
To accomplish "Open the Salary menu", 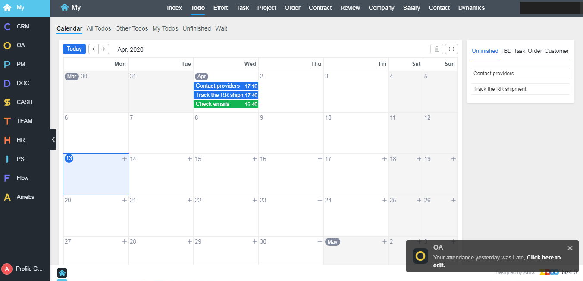I will pos(412,8).
